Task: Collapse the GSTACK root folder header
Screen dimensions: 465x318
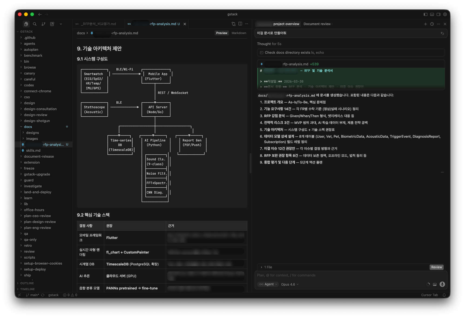Action: [43, 32]
